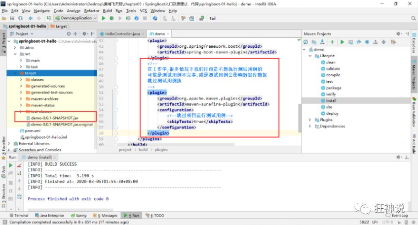This screenshot has height=225, width=418.
Task: Rerun the install task in Run panel
Action: click(x=11, y=165)
